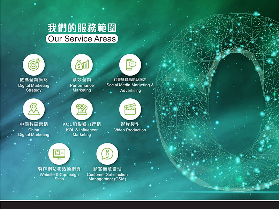Click the 'Our Service Areas' heading
279x209 pixels.
[82, 39]
